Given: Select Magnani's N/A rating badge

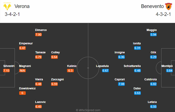Looking at the screenshot, I should tap(22, 71).
